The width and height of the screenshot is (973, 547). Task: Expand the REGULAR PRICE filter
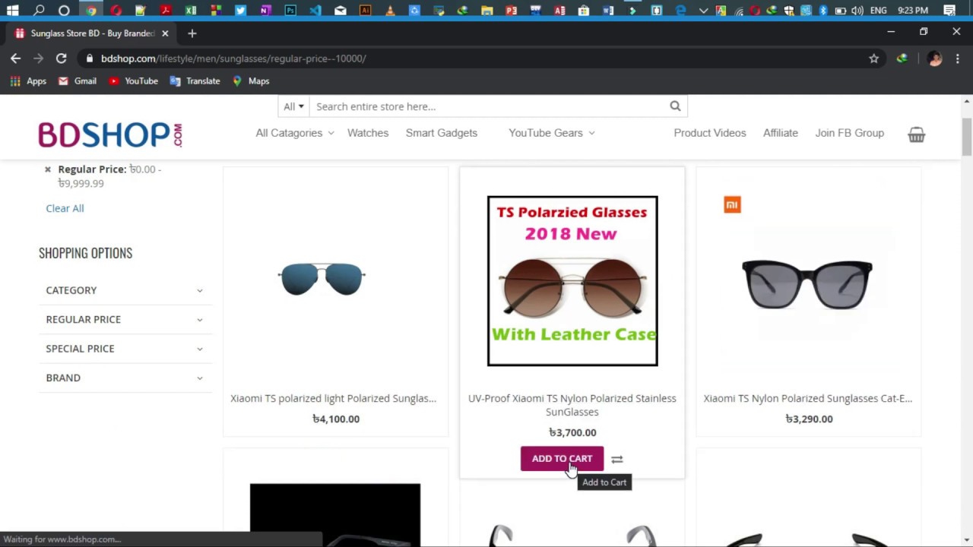click(x=125, y=319)
